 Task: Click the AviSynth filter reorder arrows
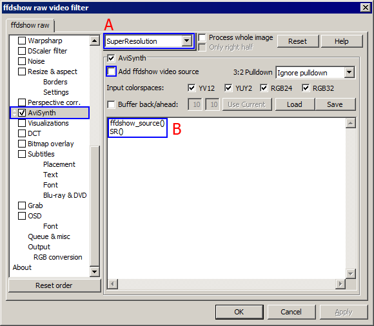15,113
